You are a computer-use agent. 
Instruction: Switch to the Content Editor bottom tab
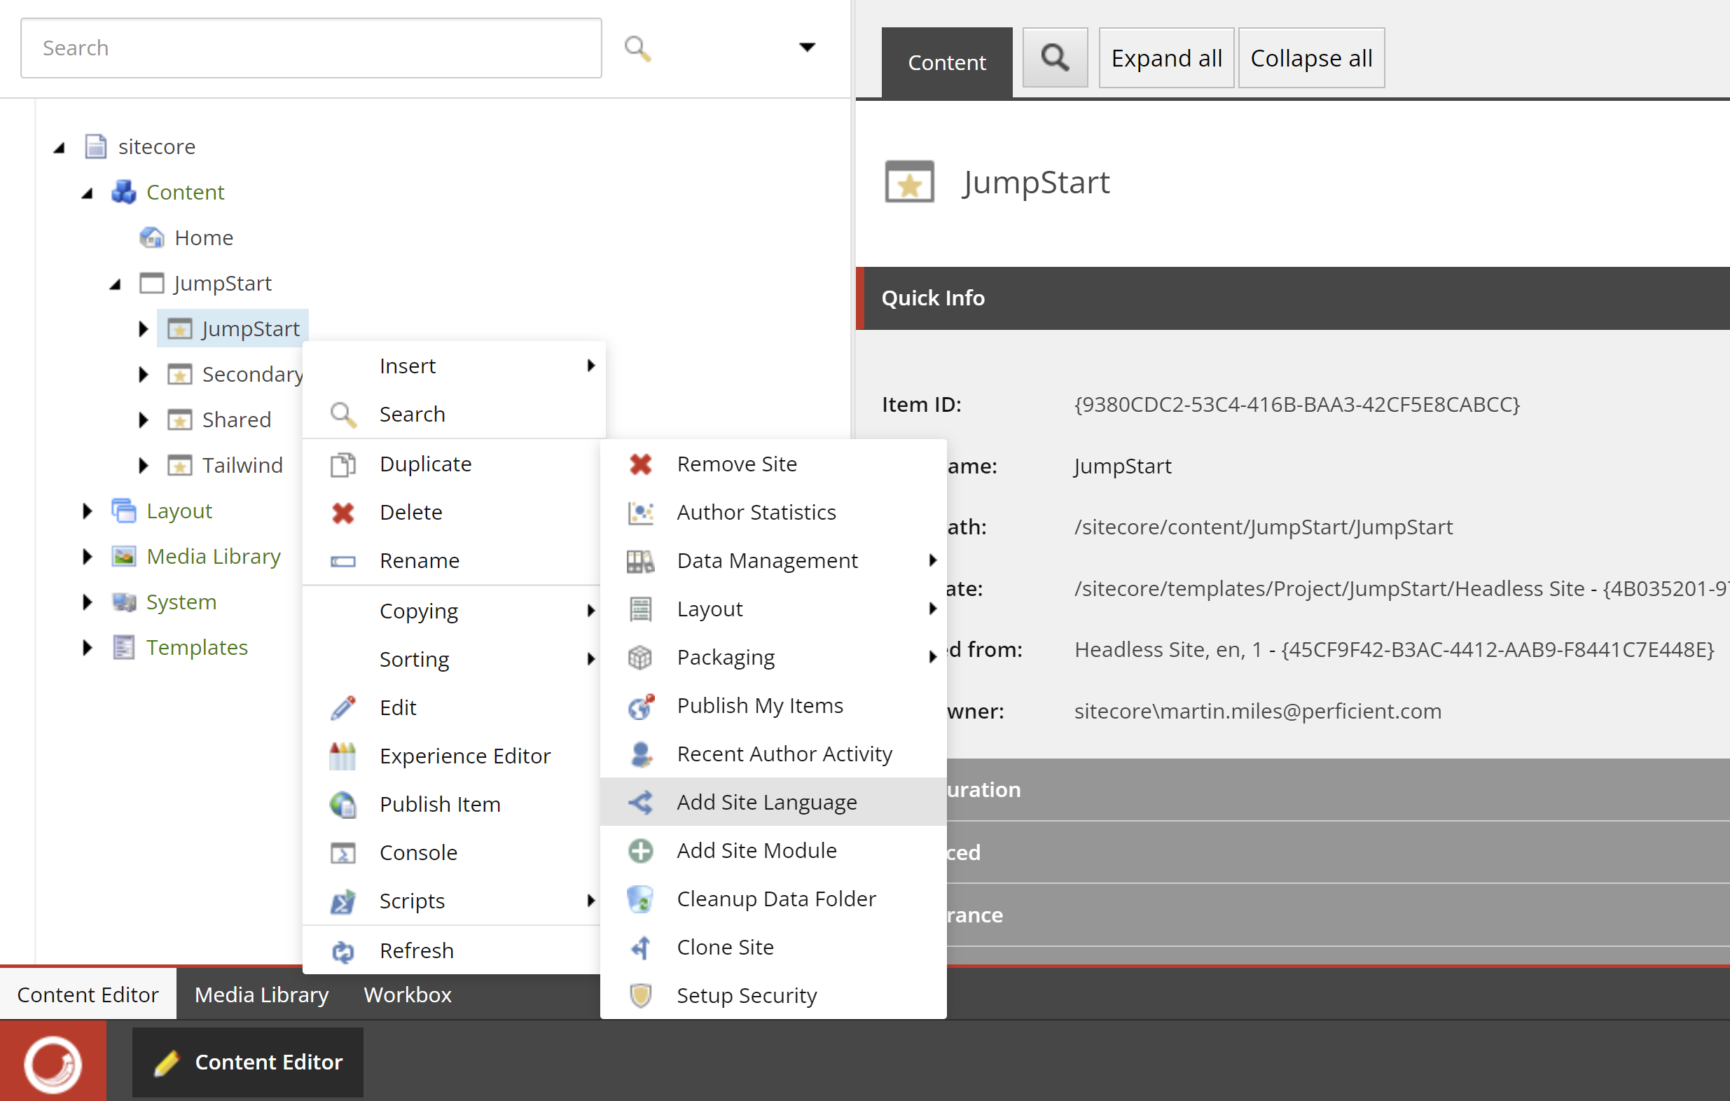(88, 995)
